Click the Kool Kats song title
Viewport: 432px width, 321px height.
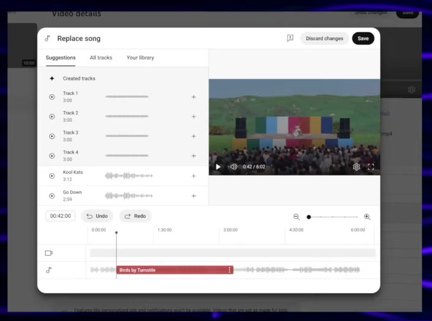[73, 172]
